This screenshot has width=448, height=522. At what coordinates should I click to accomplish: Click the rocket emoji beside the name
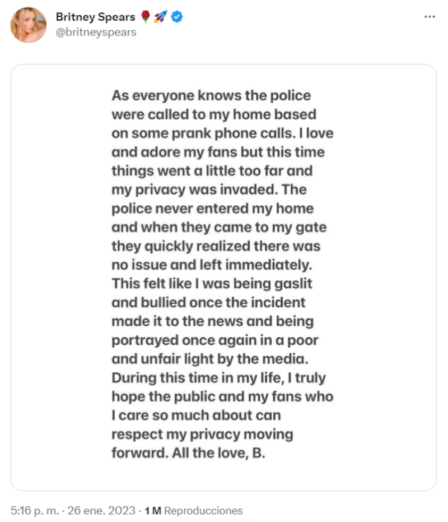click(x=161, y=17)
